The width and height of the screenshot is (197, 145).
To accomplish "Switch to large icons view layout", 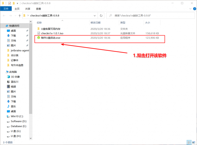I will 194,142.
